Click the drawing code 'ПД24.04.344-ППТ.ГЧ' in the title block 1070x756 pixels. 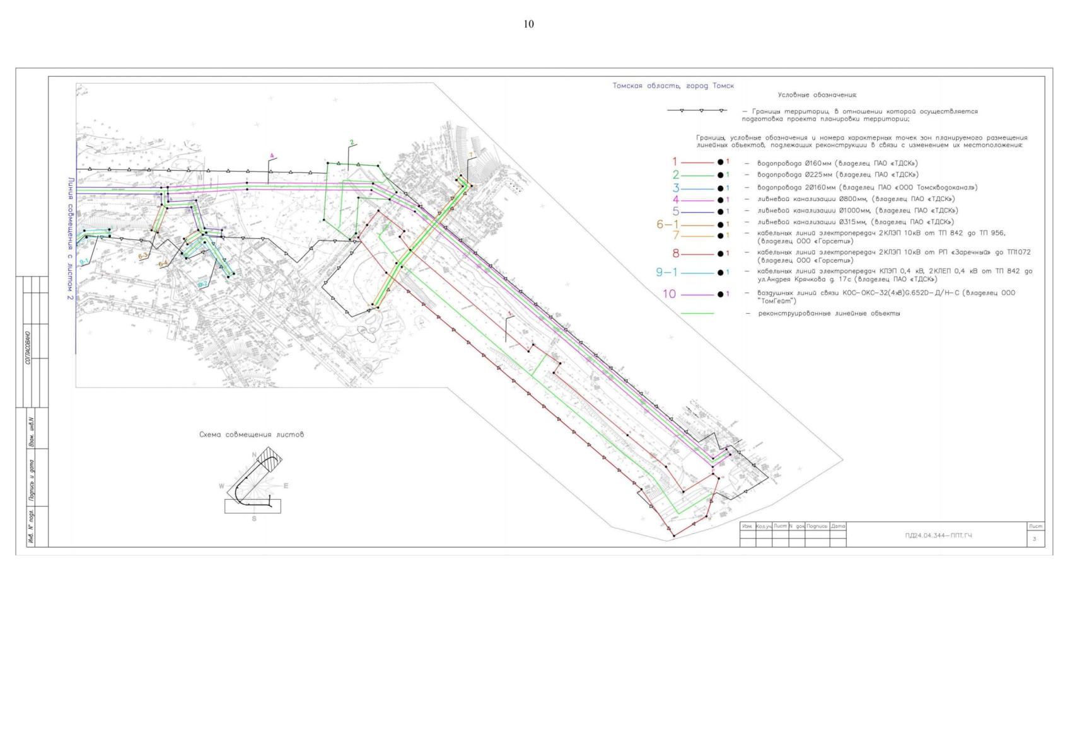click(x=938, y=536)
